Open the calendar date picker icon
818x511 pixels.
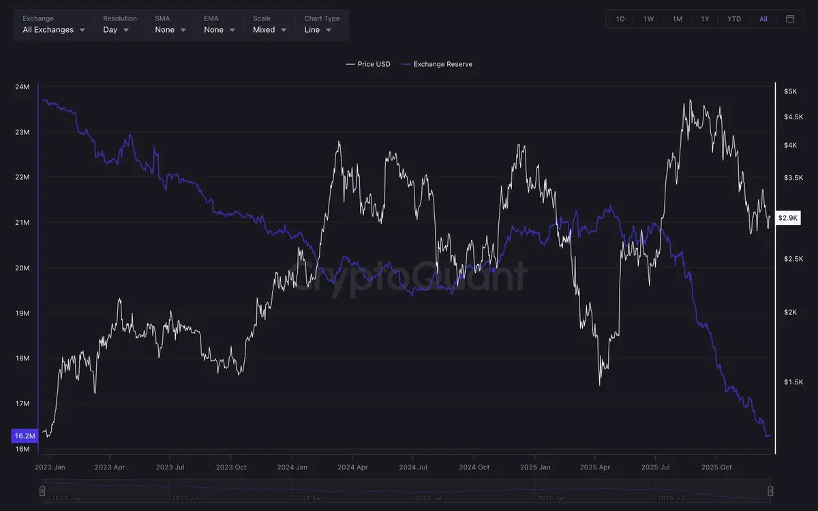coord(790,19)
